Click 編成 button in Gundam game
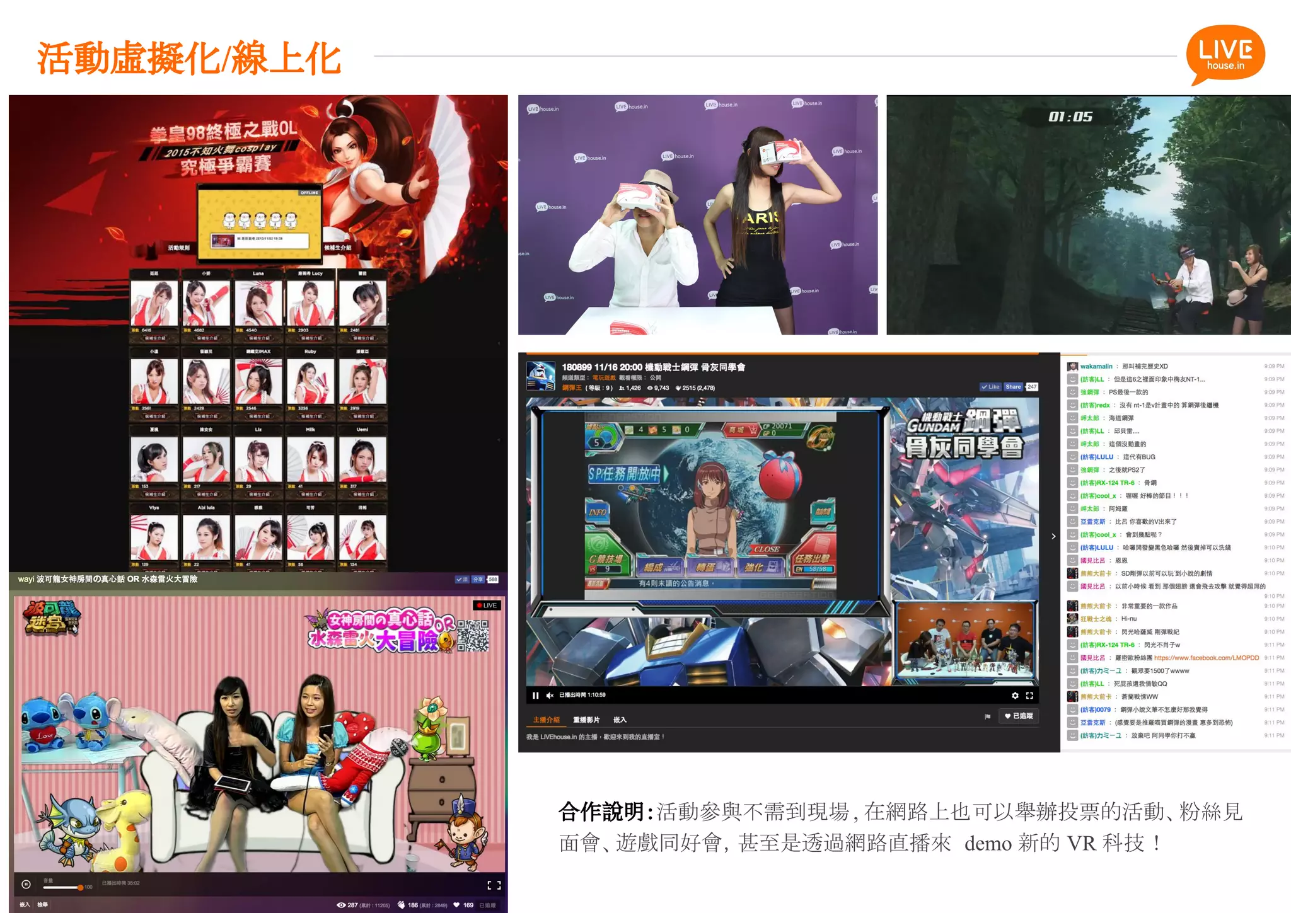 coord(659,567)
